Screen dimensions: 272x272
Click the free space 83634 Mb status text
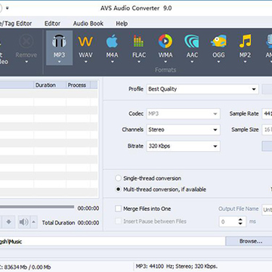[25, 267]
